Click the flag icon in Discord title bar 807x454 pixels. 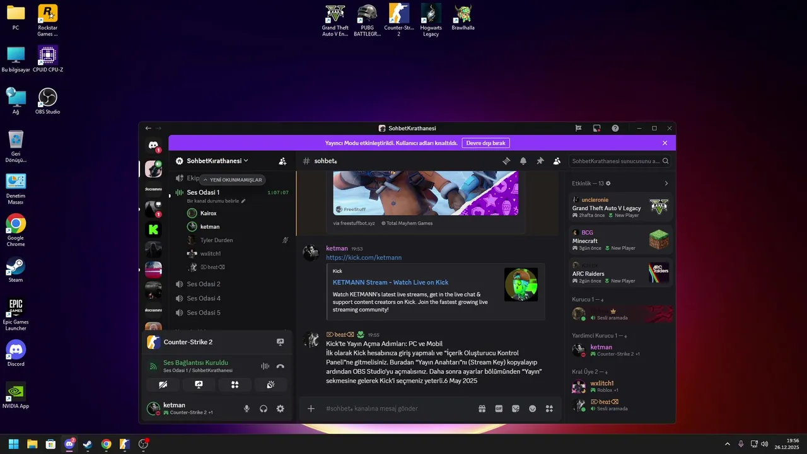578,128
